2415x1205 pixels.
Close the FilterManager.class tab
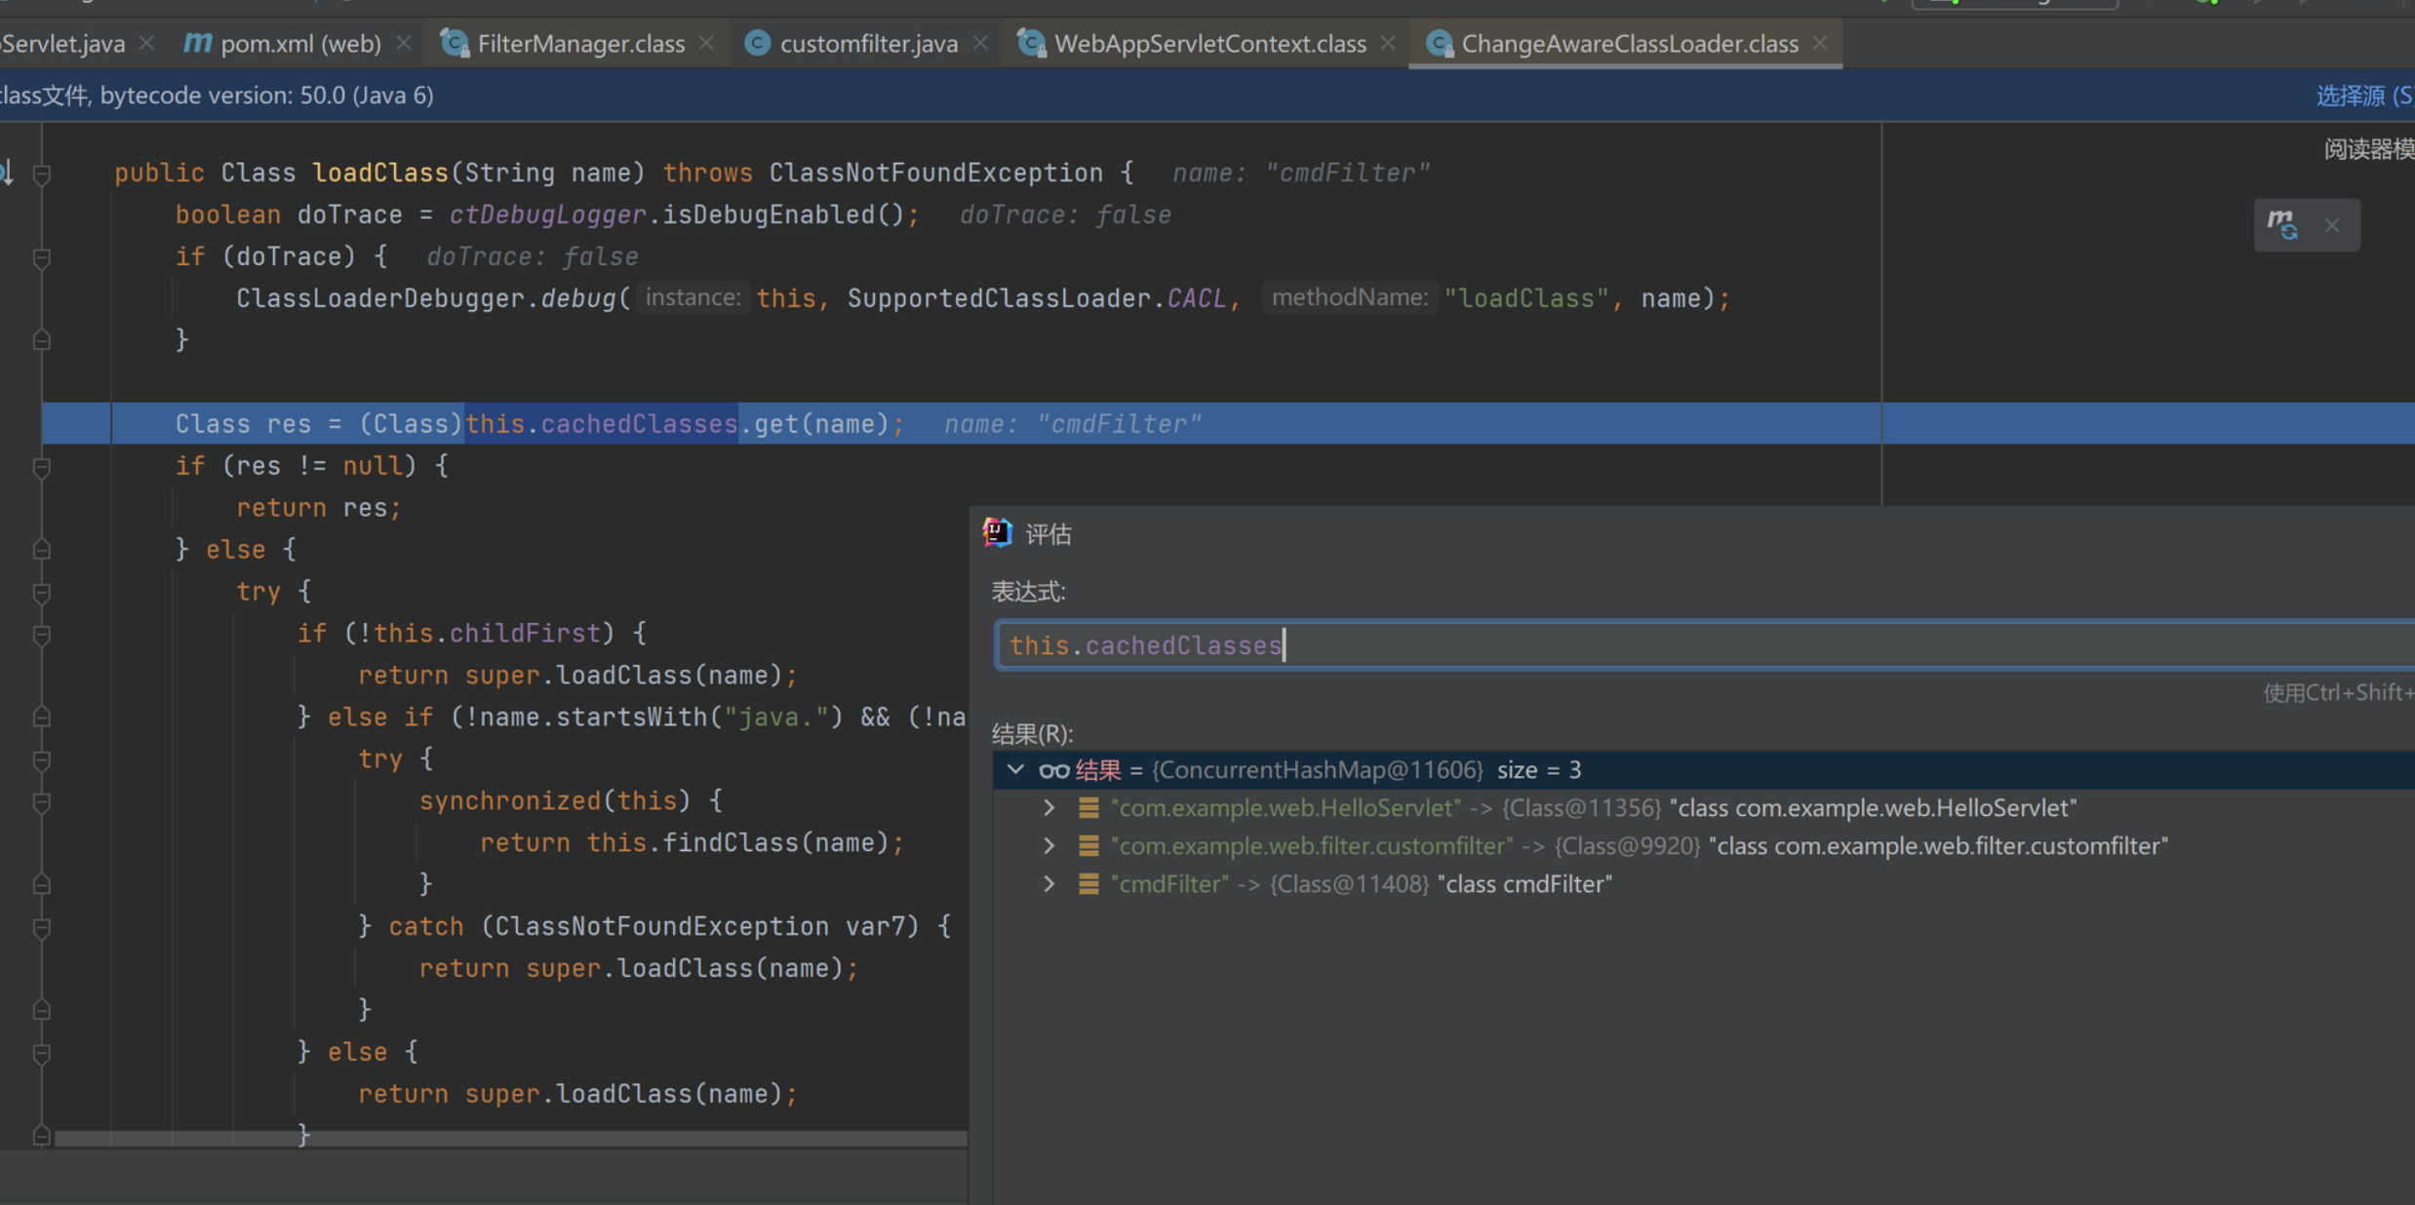[707, 44]
